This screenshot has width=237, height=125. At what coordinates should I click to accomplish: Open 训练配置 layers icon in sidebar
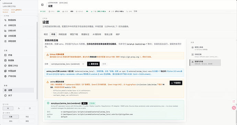pos(5,36)
